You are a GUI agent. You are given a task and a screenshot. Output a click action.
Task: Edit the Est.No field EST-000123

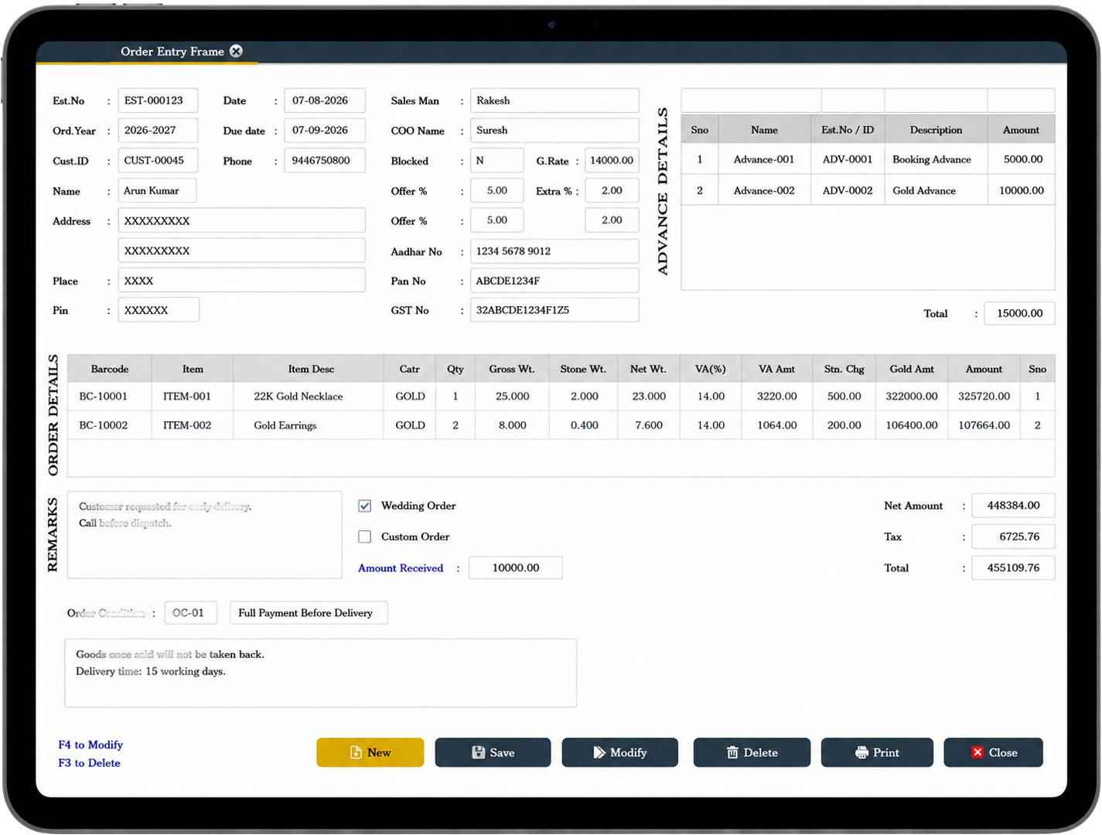coord(158,101)
